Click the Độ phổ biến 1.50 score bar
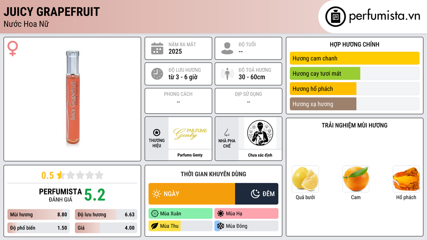427x240 pixels. pos(38,228)
